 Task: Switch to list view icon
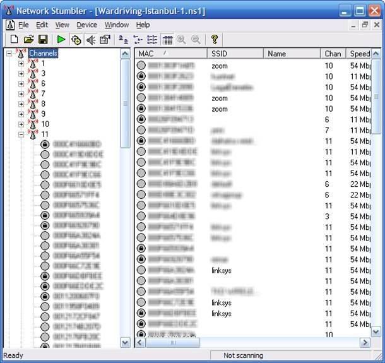152,39
